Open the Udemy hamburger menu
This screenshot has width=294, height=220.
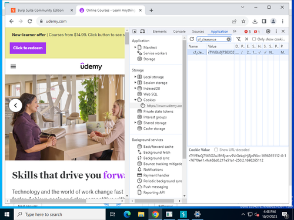[x=13, y=66]
